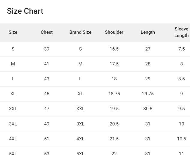Image resolution: width=190 pixels, height=158 pixels.
Task: Click the XXL cell in Brand Size column
Action: pos(80,109)
